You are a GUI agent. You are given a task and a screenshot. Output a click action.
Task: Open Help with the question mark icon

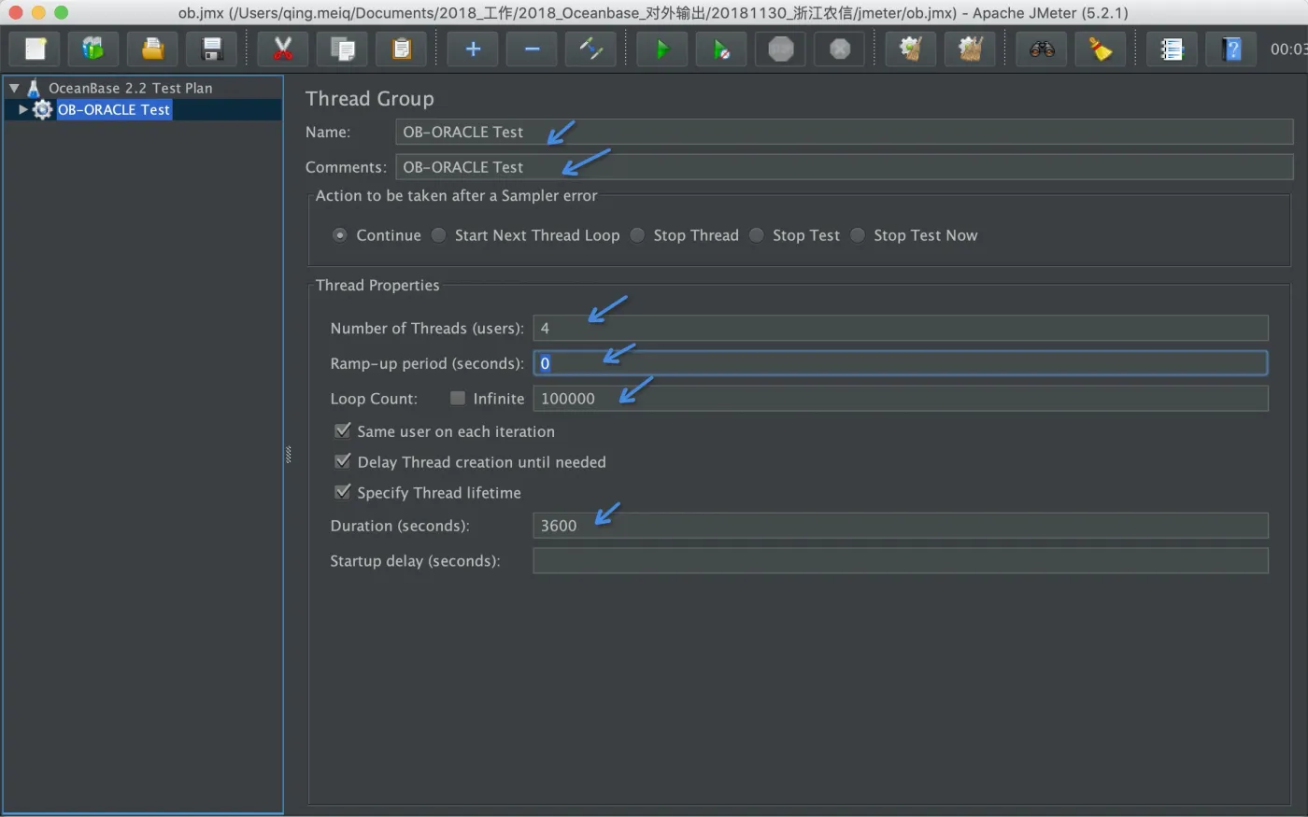coord(1231,49)
